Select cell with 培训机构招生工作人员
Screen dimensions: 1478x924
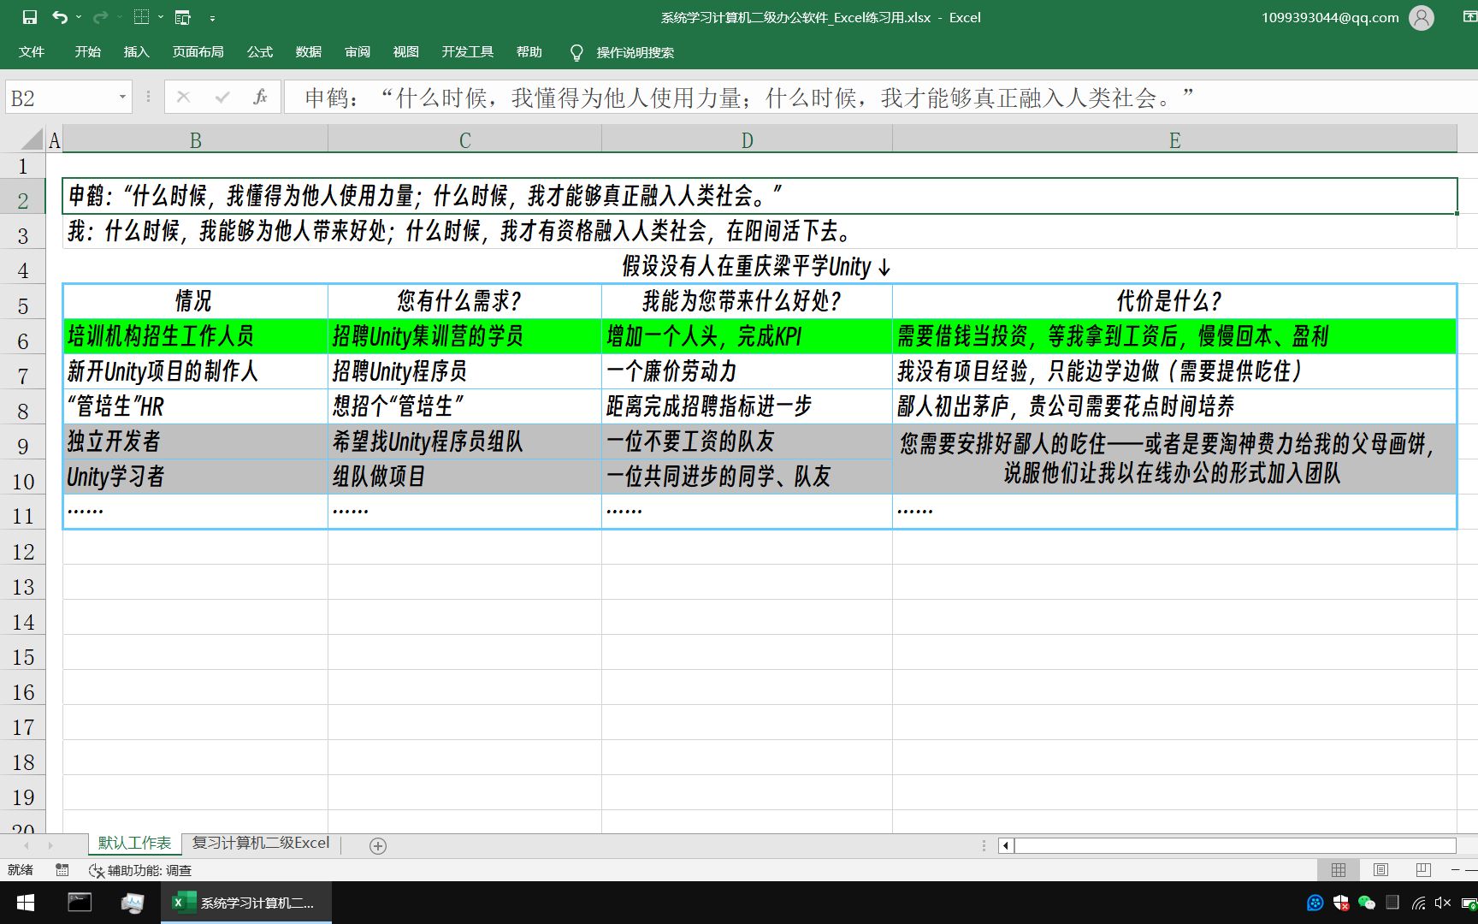[195, 336]
